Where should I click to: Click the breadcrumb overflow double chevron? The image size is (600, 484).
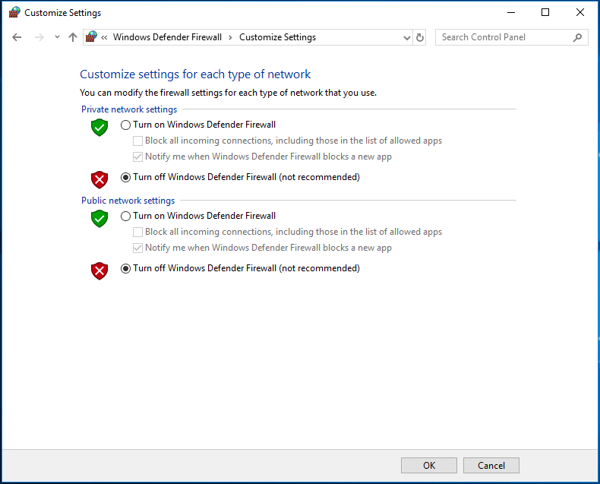tap(104, 37)
